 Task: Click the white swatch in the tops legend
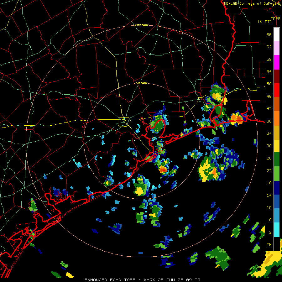click(277, 34)
